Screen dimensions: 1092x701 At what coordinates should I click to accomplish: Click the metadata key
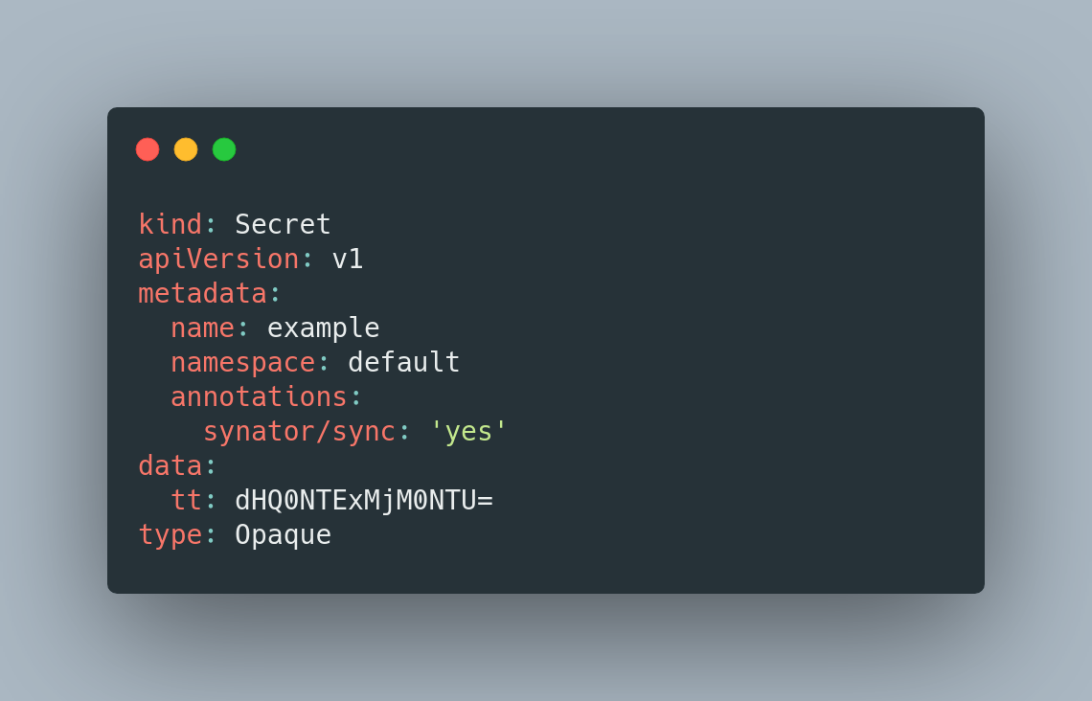point(203,293)
